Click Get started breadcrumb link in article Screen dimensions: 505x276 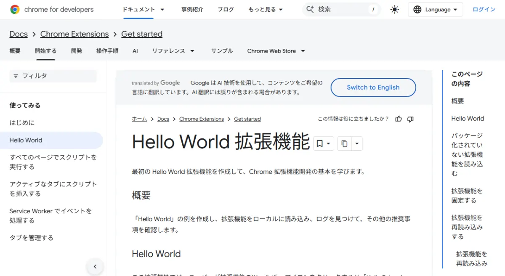(247, 119)
